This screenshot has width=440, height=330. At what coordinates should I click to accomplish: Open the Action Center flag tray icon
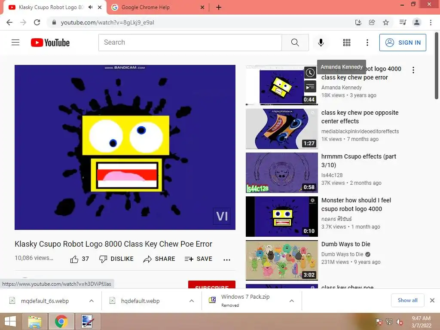point(379,322)
